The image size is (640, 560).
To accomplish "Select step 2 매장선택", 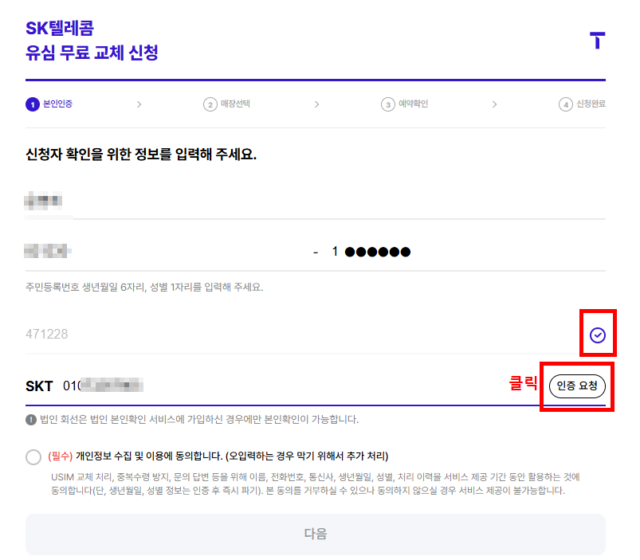I will (227, 104).
